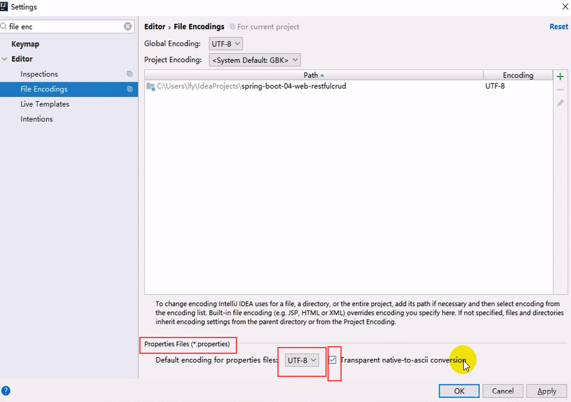Click the Global Encoding label

pyautogui.click(x=172, y=44)
